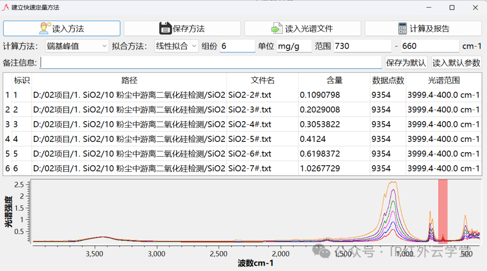Click the 组份 input showing 6

click(x=237, y=46)
